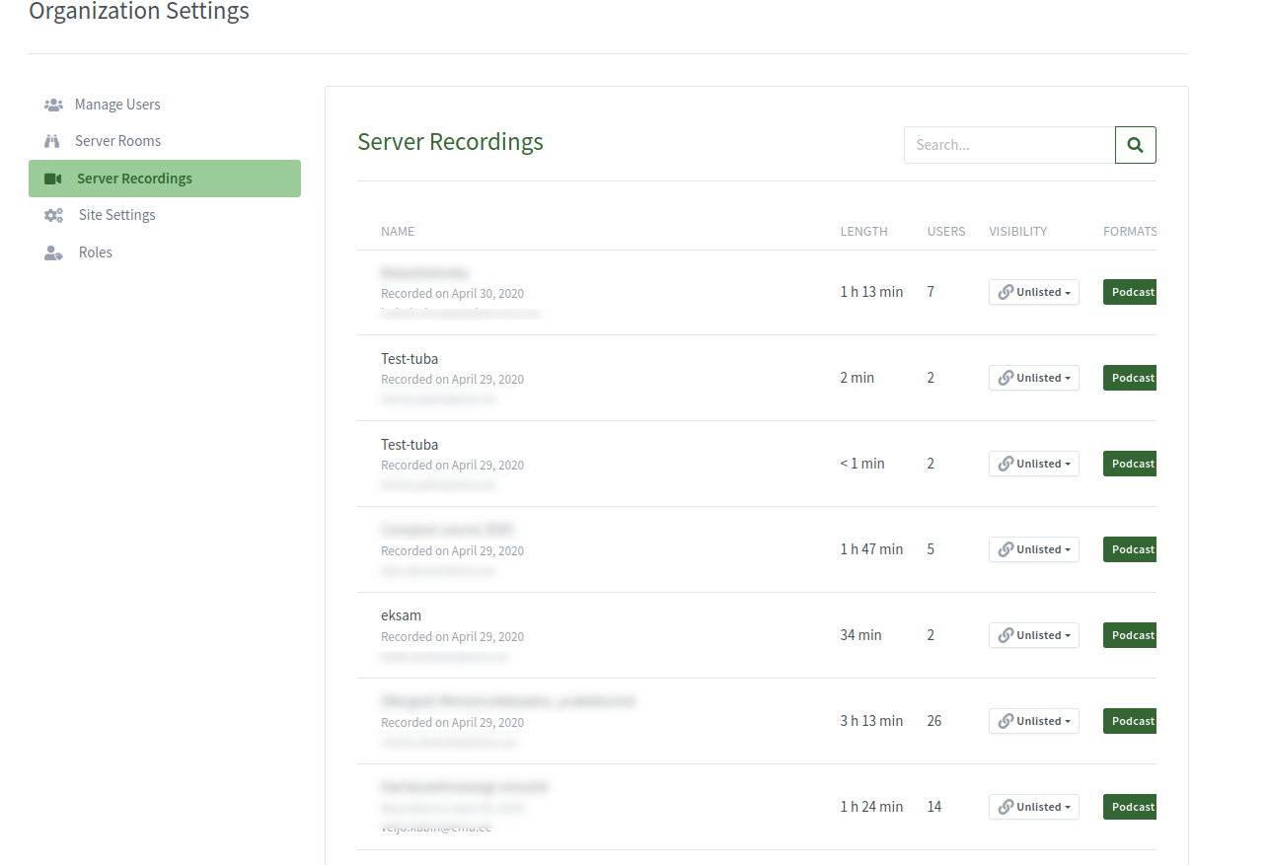Click inside the Search input field
This screenshot has height=865, width=1268.
(x=1008, y=144)
